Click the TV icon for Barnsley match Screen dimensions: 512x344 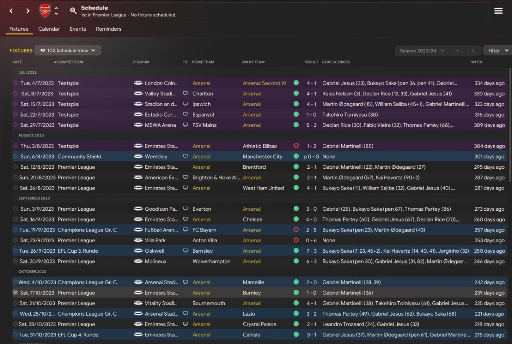185,251
